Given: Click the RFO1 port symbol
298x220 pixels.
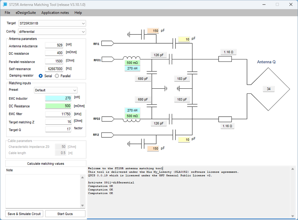Looking at the screenshot, I should [x=108, y=59].
